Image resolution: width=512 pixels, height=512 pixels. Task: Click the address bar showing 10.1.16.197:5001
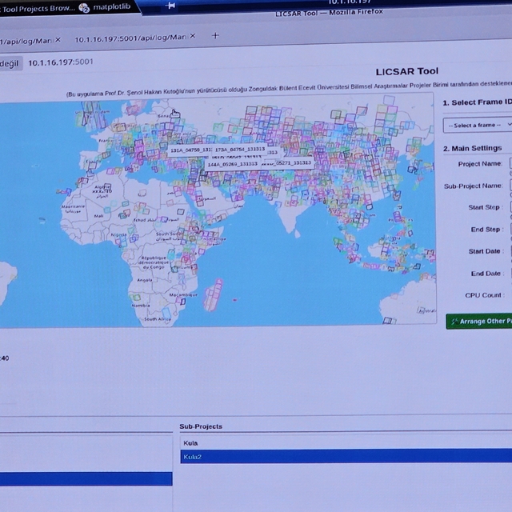pyautogui.click(x=61, y=62)
